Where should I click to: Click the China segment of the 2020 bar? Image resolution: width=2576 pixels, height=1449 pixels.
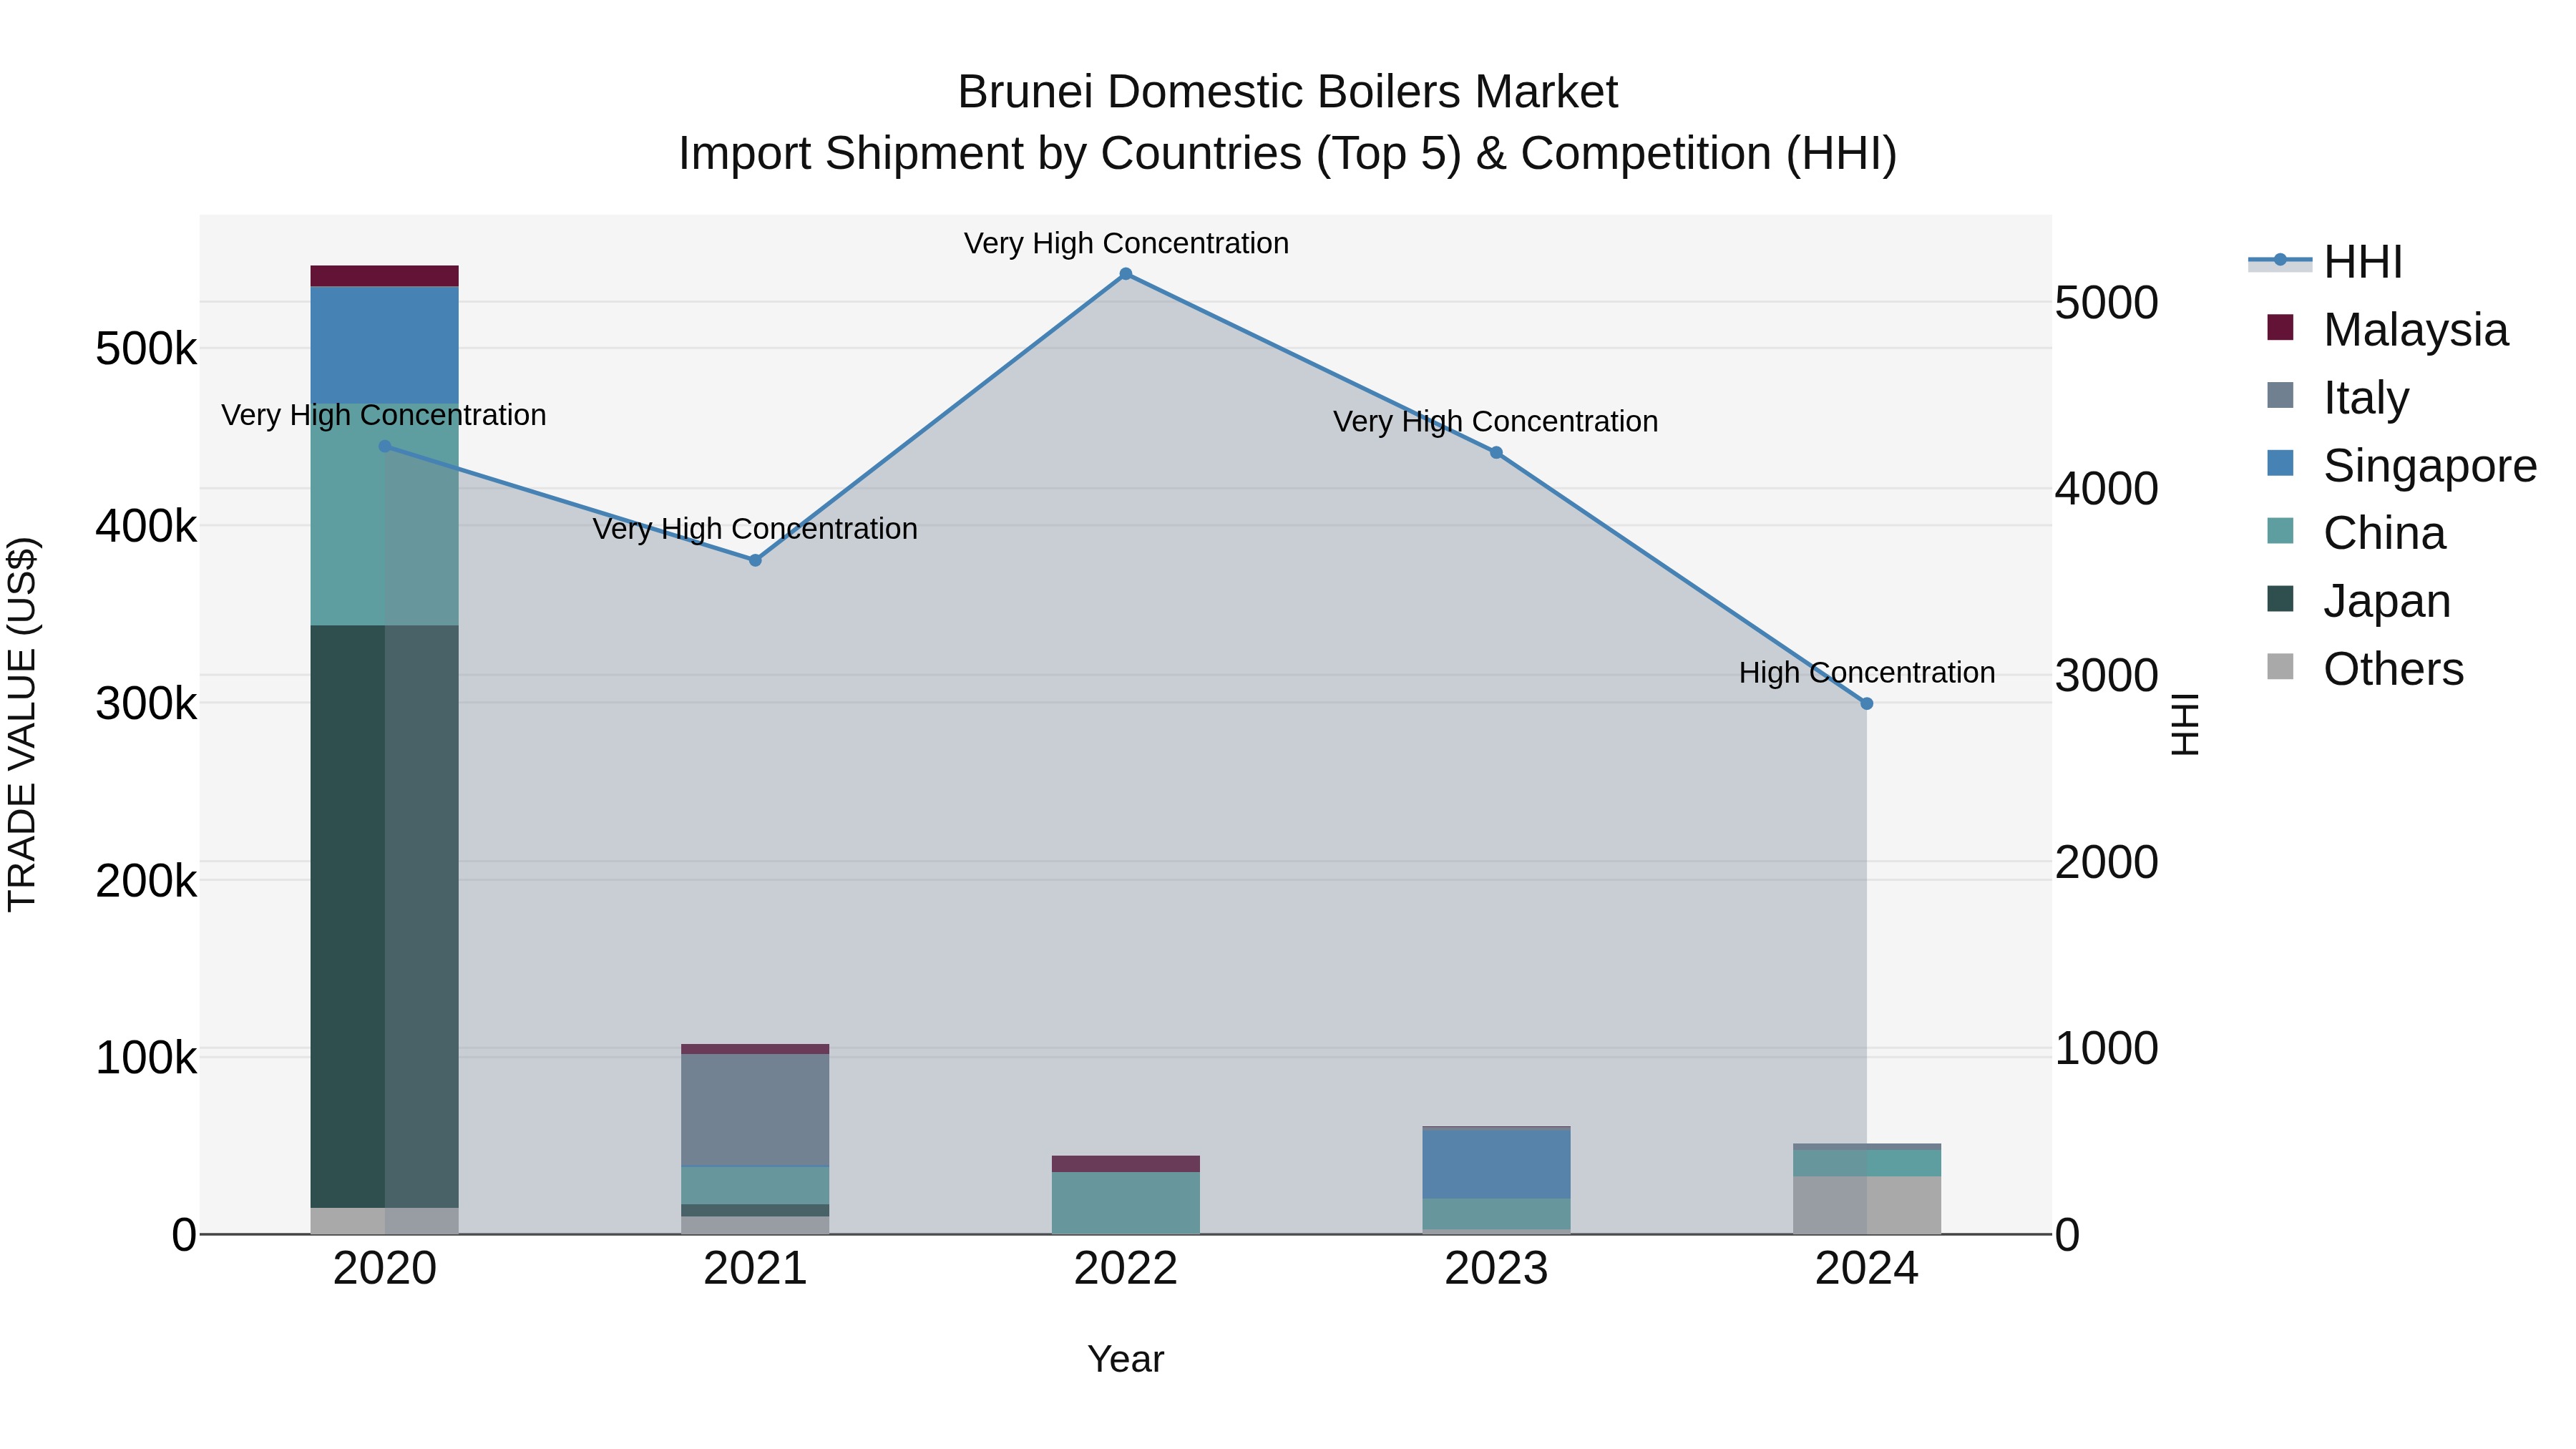[x=385, y=515]
